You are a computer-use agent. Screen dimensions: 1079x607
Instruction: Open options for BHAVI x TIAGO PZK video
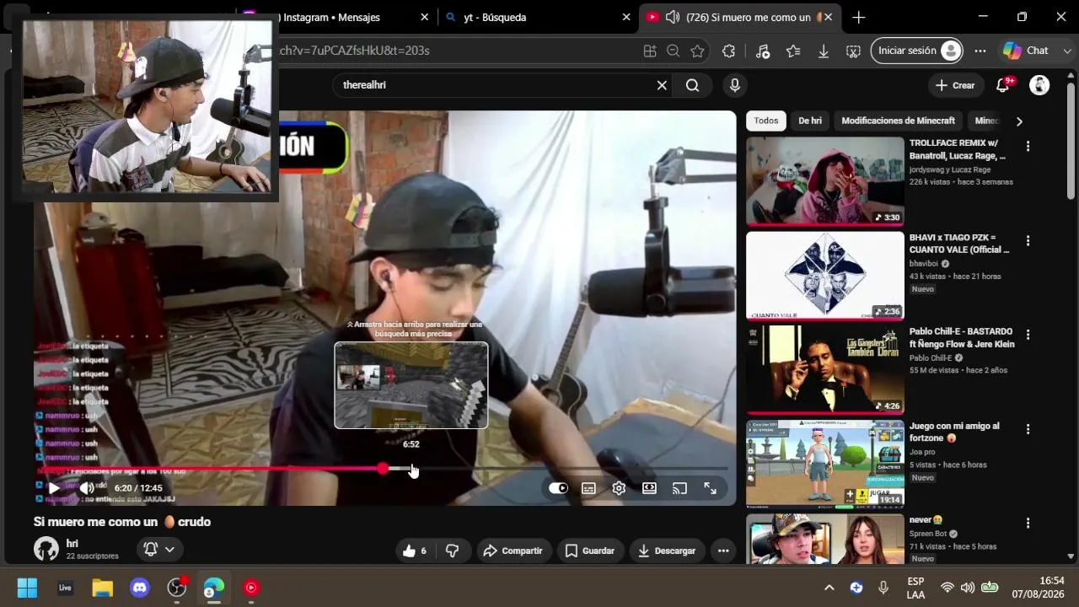click(1028, 240)
